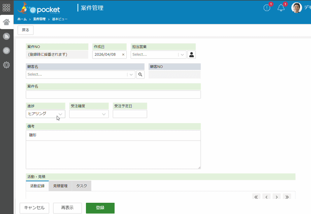311x214 pixels.
Task: Click the 活動・見積 section header
Action: point(161,177)
